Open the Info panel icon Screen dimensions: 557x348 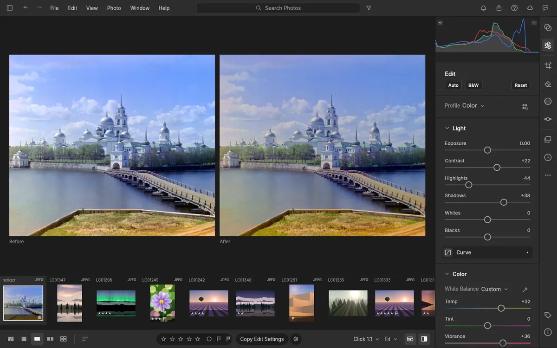point(548,332)
